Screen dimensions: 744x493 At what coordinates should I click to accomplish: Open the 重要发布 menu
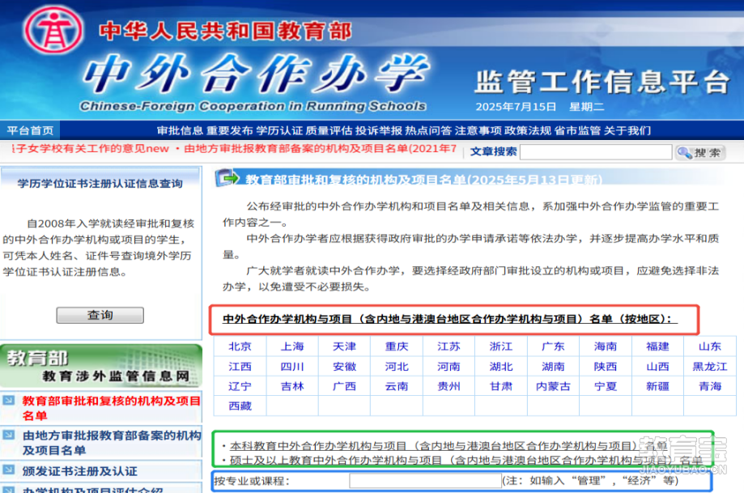pos(230,130)
